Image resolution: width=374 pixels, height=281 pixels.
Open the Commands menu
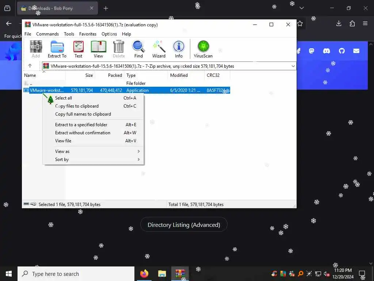click(47, 34)
